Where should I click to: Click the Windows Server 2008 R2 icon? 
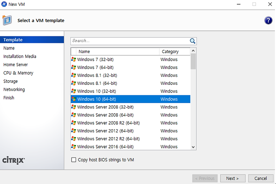coord(74,123)
